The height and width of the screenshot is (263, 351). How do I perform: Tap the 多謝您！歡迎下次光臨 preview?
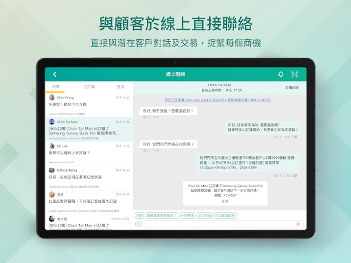point(68,104)
